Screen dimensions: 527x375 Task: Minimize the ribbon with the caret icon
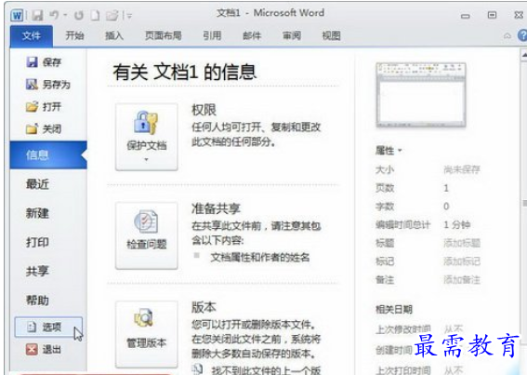(x=507, y=35)
